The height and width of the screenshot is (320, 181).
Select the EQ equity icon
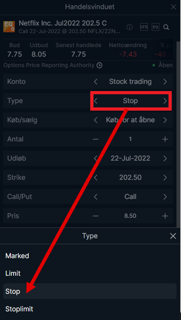(x=155, y=27)
